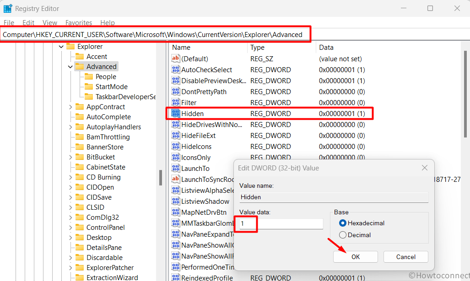
Task: Click the Filter DWORD value icon
Action: (x=175, y=103)
